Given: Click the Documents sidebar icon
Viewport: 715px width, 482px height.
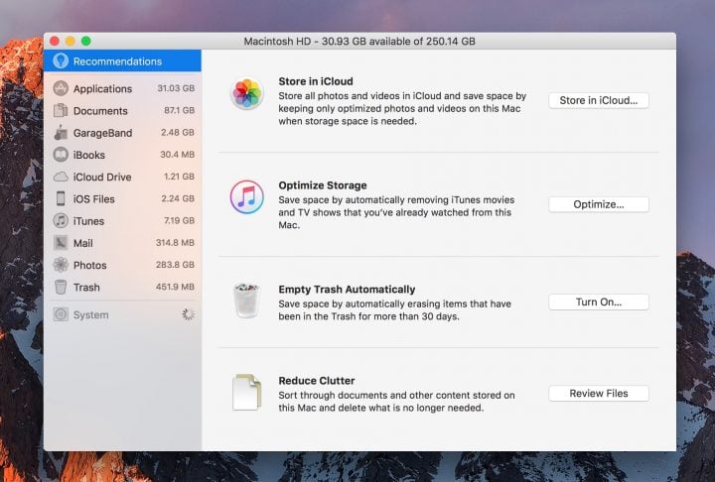Looking at the screenshot, I should tap(61, 110).
